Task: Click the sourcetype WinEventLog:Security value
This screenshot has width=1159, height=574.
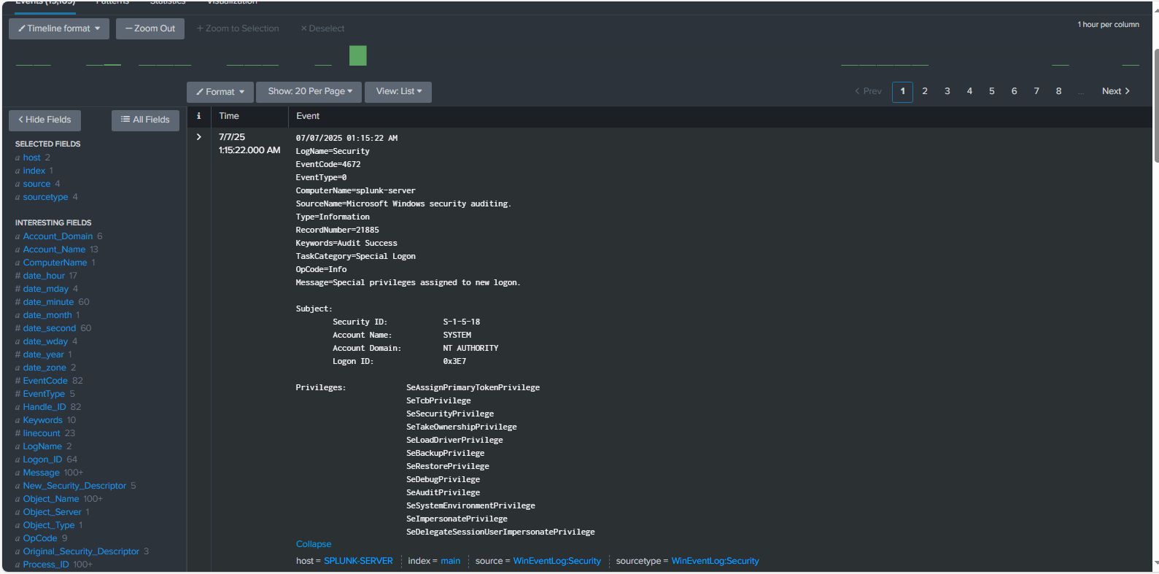Action: click(715, 561)
